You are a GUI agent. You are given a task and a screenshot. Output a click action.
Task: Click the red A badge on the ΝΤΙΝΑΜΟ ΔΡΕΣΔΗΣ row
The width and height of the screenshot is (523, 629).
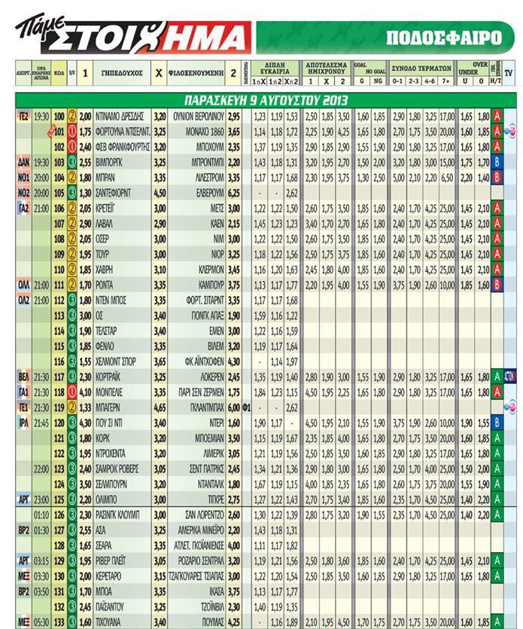click(x=497, y=117)
